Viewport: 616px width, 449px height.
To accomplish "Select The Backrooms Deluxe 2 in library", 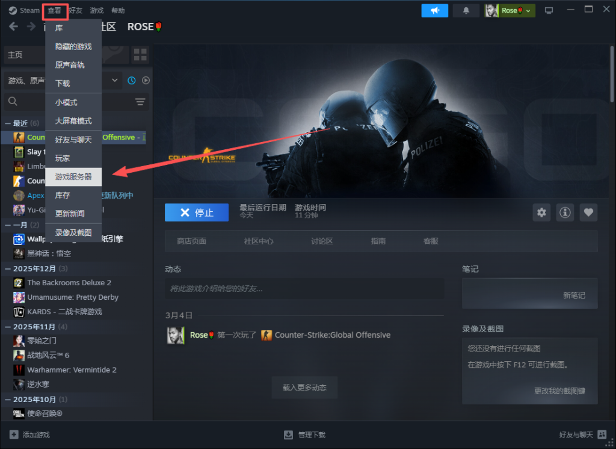I will (69, 283).
